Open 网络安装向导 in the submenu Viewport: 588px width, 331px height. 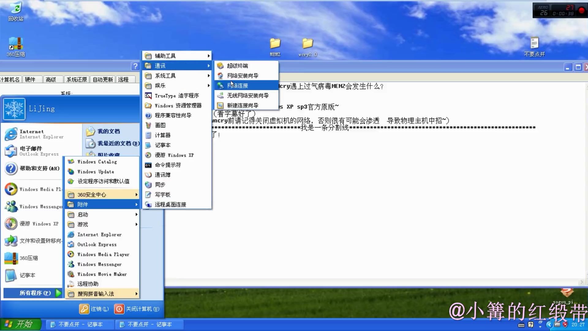[247, 76]
